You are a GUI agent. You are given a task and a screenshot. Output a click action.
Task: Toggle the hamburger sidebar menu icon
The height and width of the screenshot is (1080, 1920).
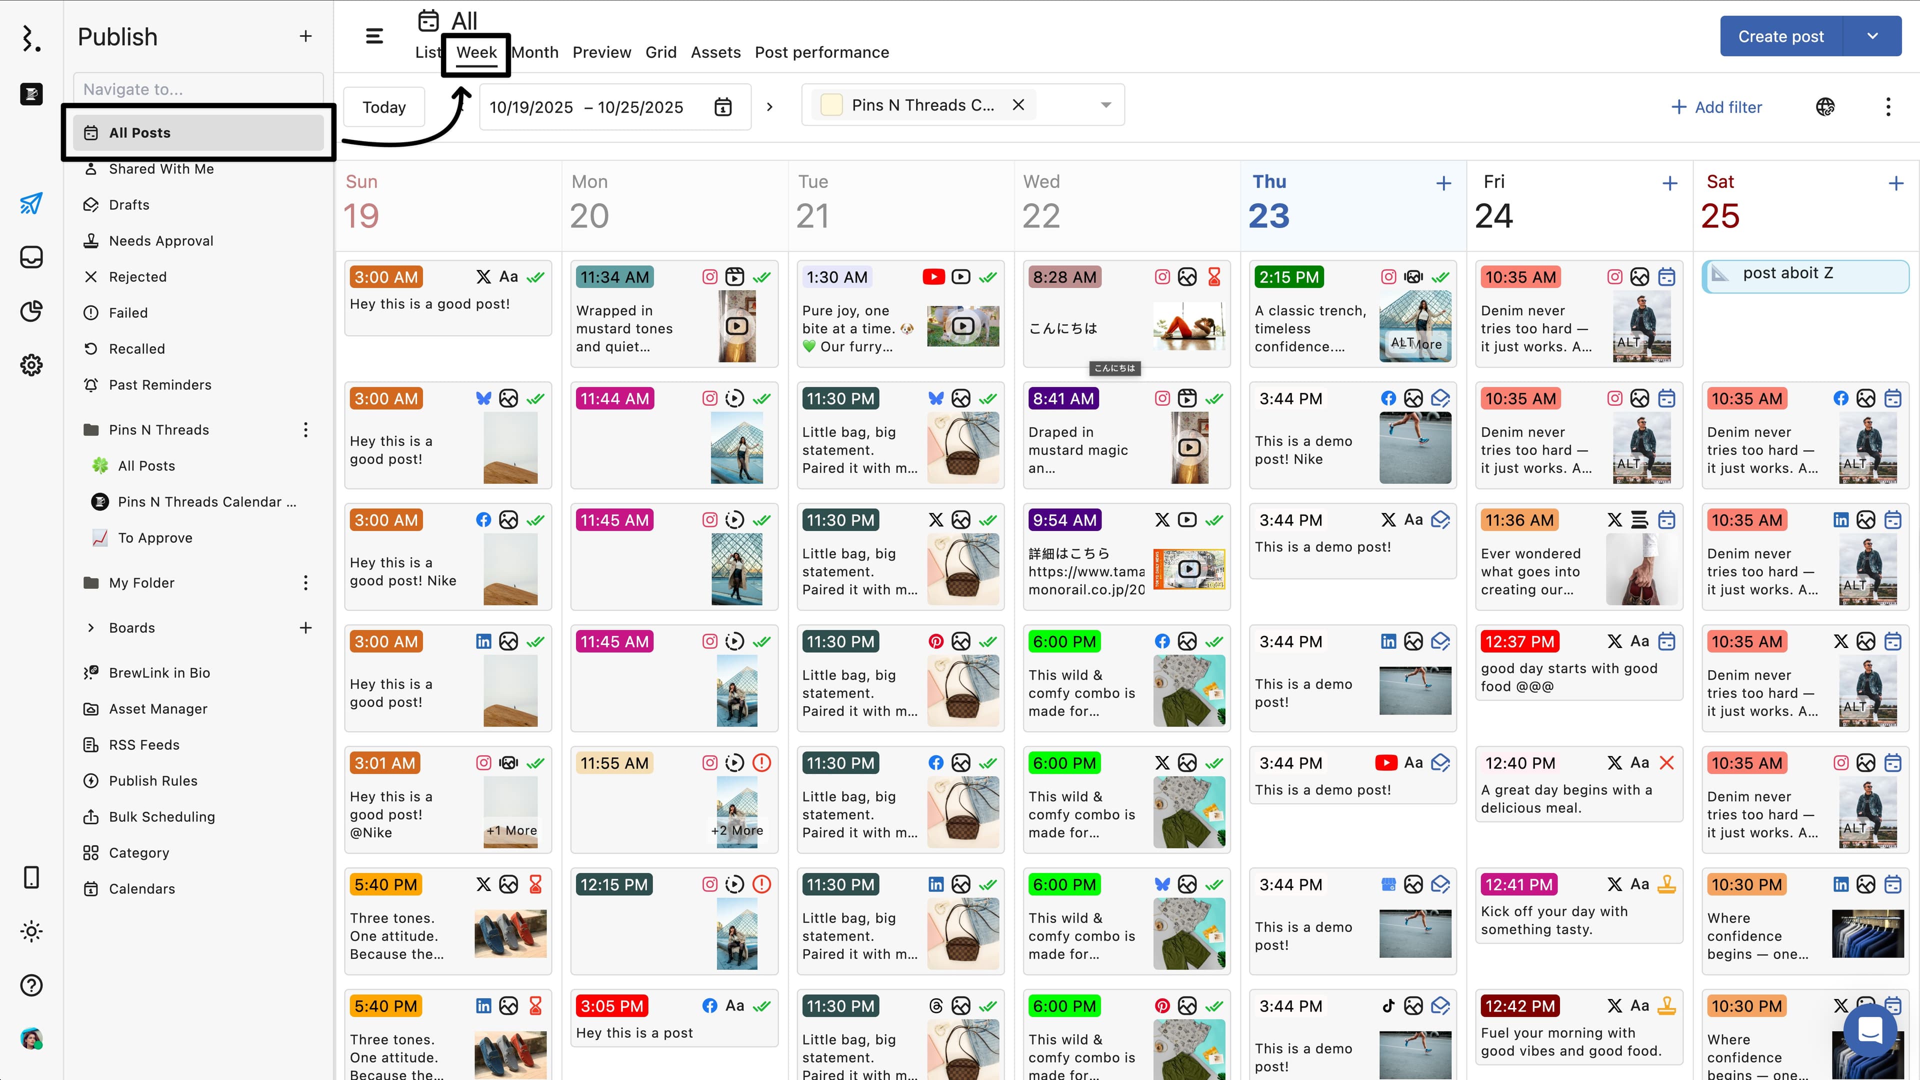[x=374, y=36]
